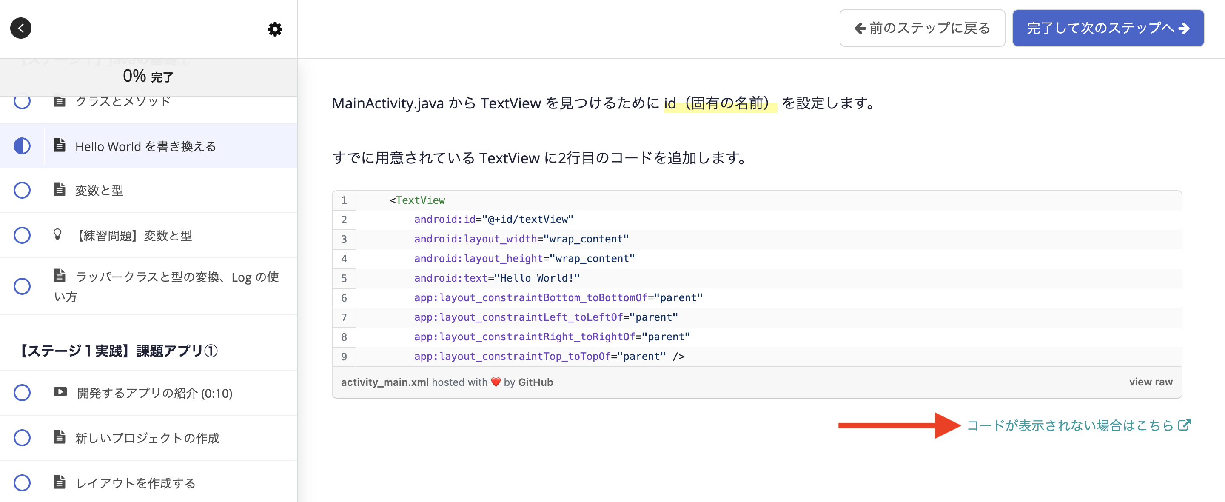Click highlighted text id（固有の名前）

pos(721,103)
